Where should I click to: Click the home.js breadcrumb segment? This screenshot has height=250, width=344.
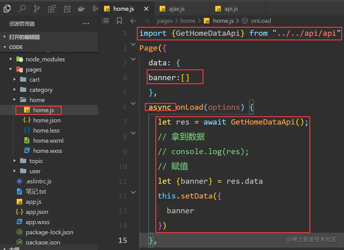(x=219, y=21)
